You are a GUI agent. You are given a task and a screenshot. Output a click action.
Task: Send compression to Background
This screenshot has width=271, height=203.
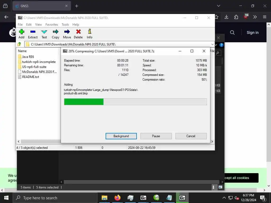[121, 136]
